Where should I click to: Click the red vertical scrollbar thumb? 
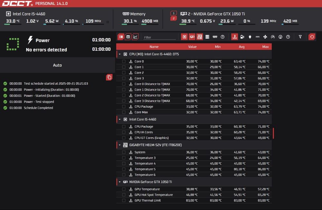click(273, 133)
